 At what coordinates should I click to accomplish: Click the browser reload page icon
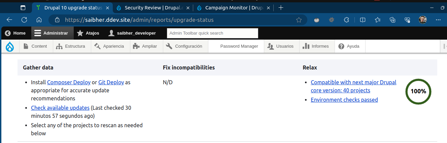coord(24,20)
